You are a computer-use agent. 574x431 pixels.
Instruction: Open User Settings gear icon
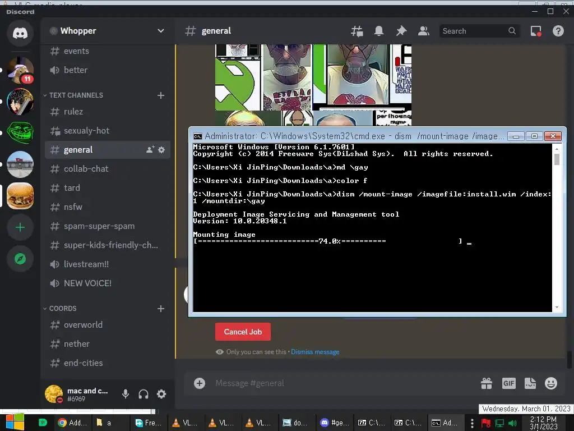(x=161, y=394)
